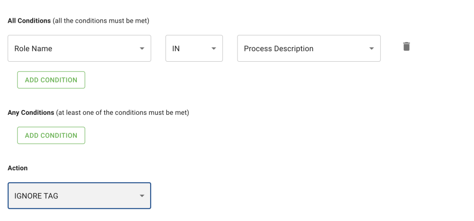Open the Role Name attribute dropdown
Viewport: 474px width, 221px height.
(x=79, y=48)
